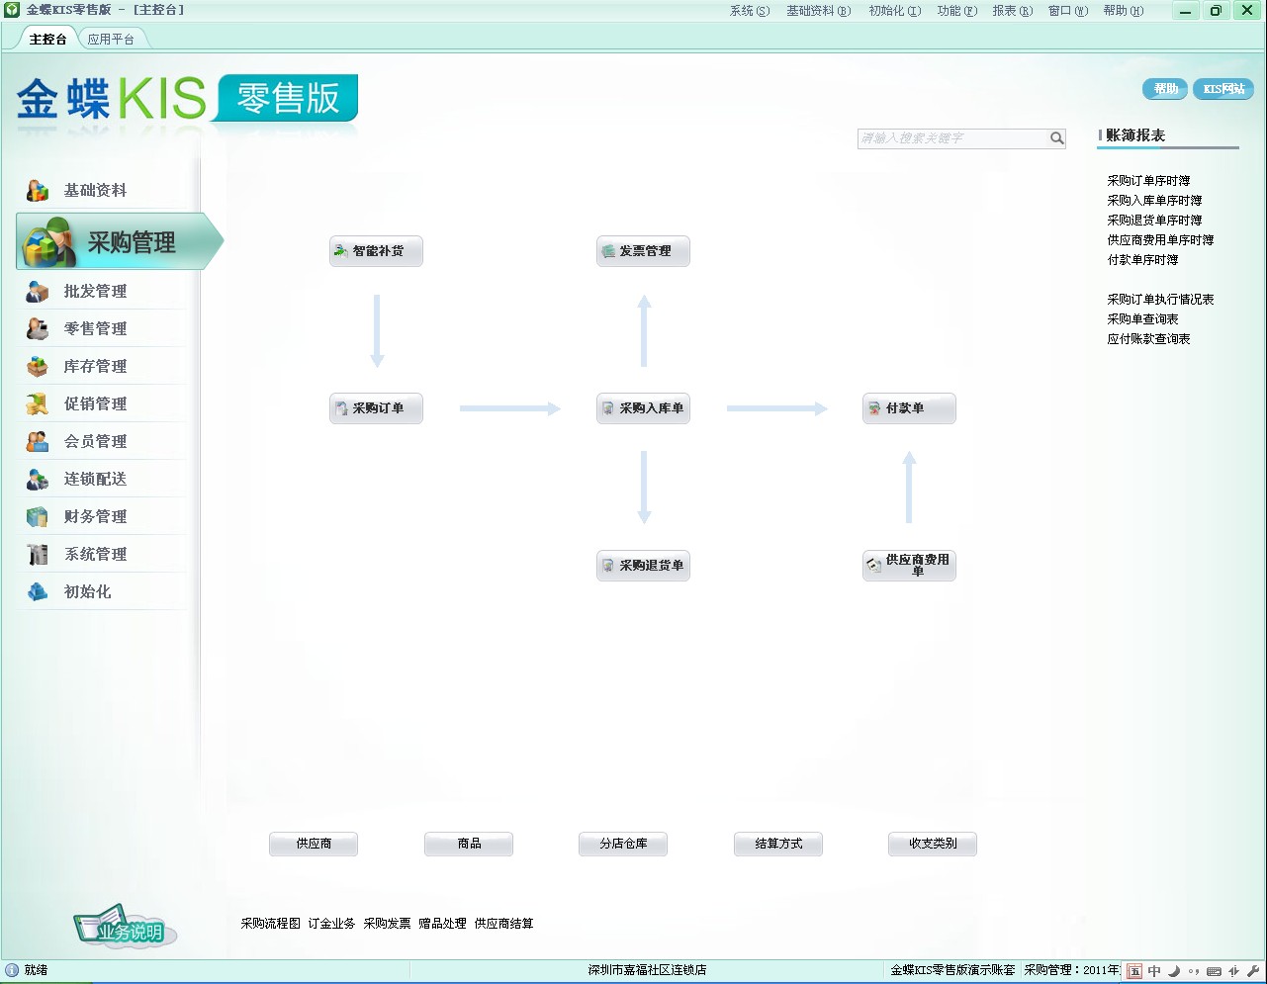The image size is (1267, 984).
Task: Open 采购订单执行情况表 link
Action: click(x=1160, y=300)
